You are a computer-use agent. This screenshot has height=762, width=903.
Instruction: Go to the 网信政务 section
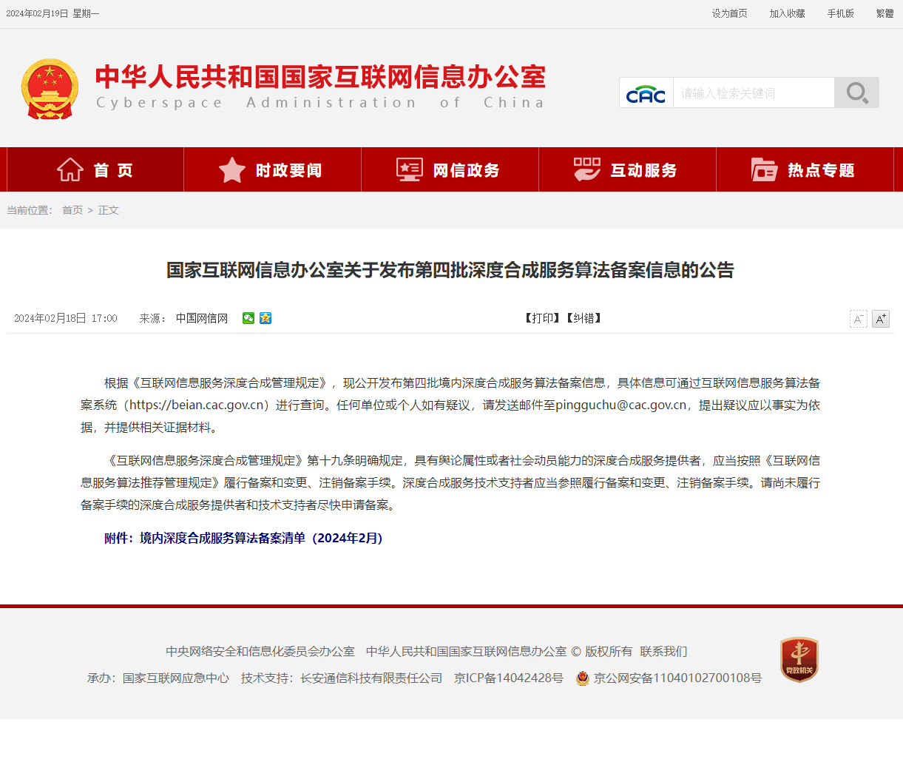click(450, 170)
